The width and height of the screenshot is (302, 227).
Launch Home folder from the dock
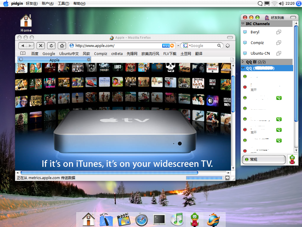pos(88,220)
